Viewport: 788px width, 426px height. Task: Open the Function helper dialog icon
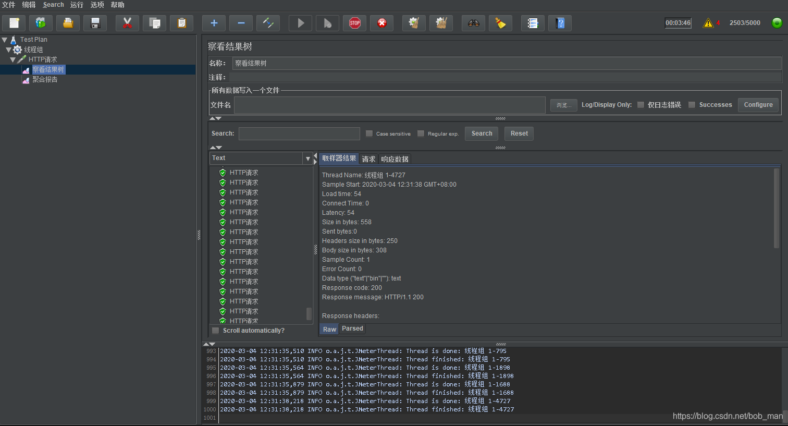click(x=533, y=23)
